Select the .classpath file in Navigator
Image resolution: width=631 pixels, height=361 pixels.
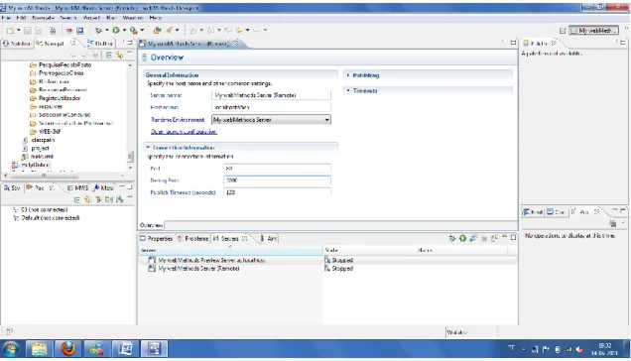[40, 140]
